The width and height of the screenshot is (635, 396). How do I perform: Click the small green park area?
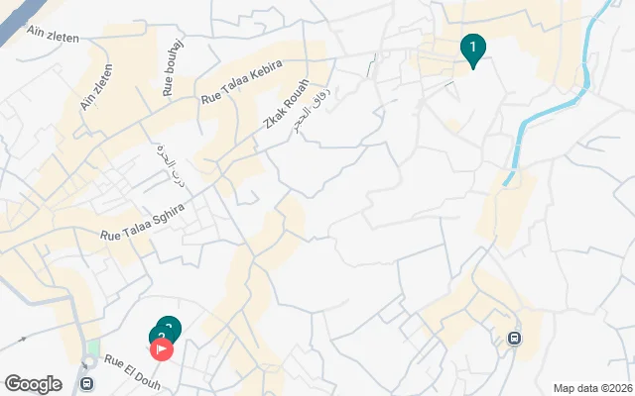(93, 347)
